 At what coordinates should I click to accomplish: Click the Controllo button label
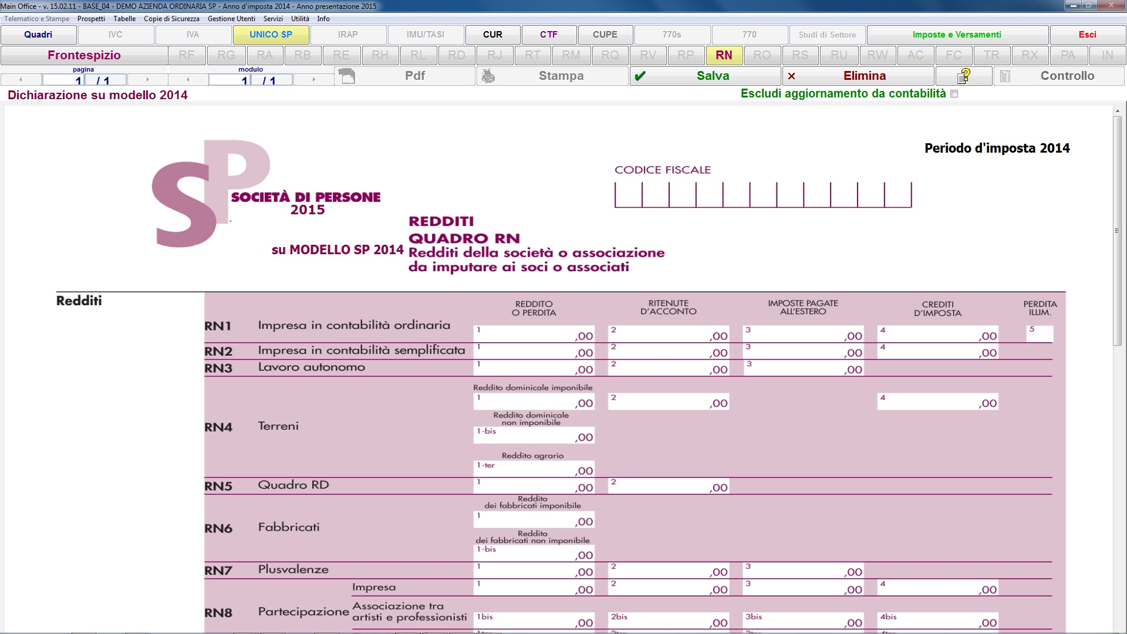point(1067,76)
